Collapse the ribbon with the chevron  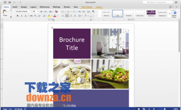pyautogui.click(x=176, y=7)
